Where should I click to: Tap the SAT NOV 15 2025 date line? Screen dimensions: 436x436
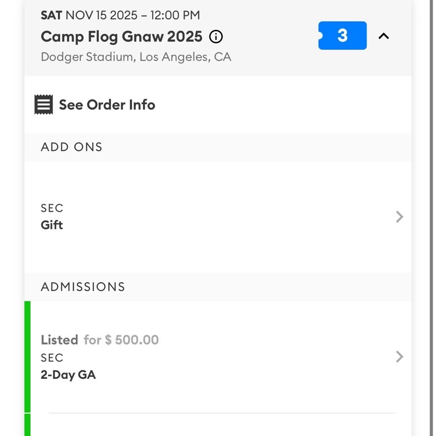tap(120, 15)
